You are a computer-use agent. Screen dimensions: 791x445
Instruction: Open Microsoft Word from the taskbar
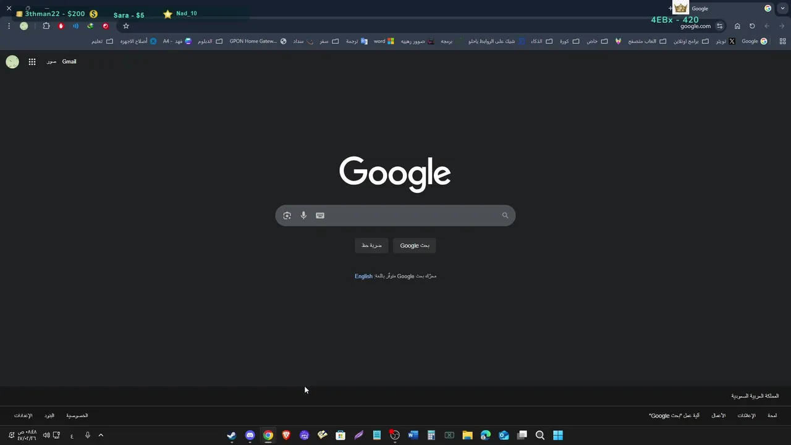[413, 435]
